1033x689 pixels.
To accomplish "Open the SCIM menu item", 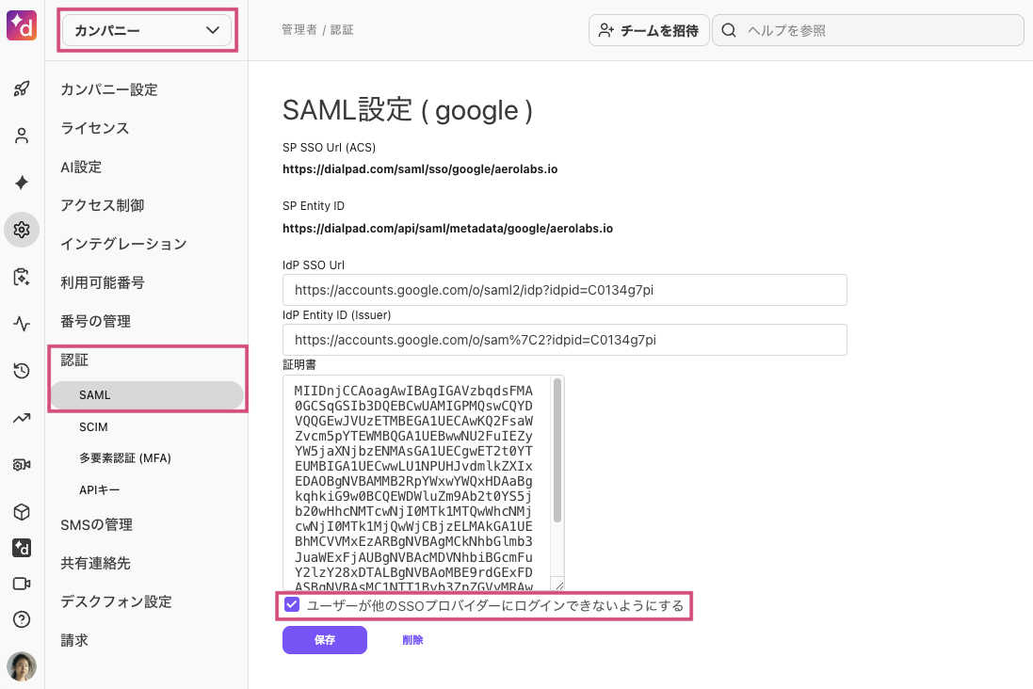I will (93, 427).
